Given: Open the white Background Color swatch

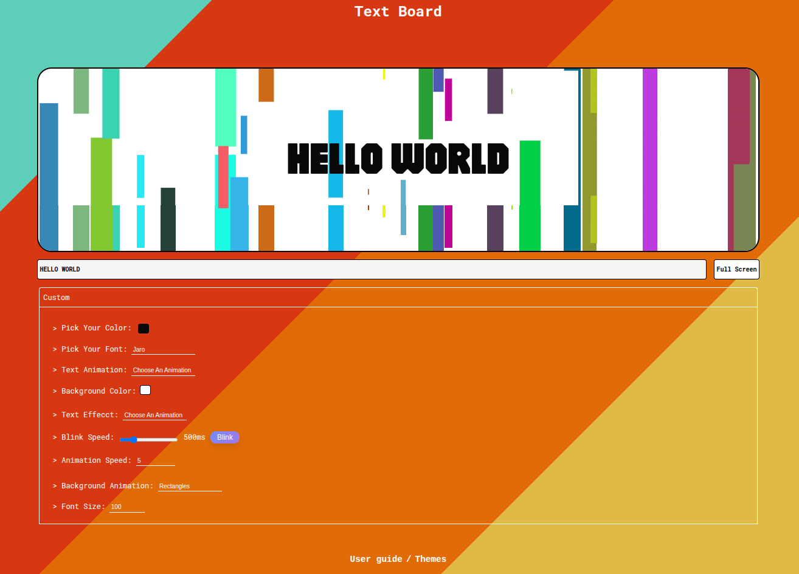Looking at the screenshot, I should coord(145,391).
